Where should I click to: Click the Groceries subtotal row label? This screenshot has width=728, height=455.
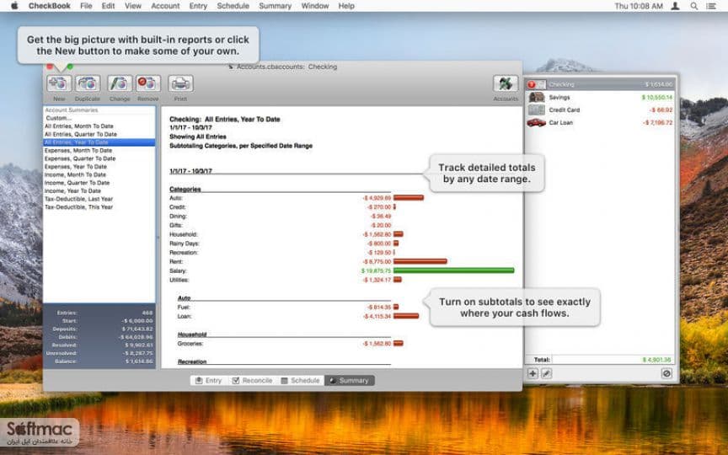[x=190, y=344]
